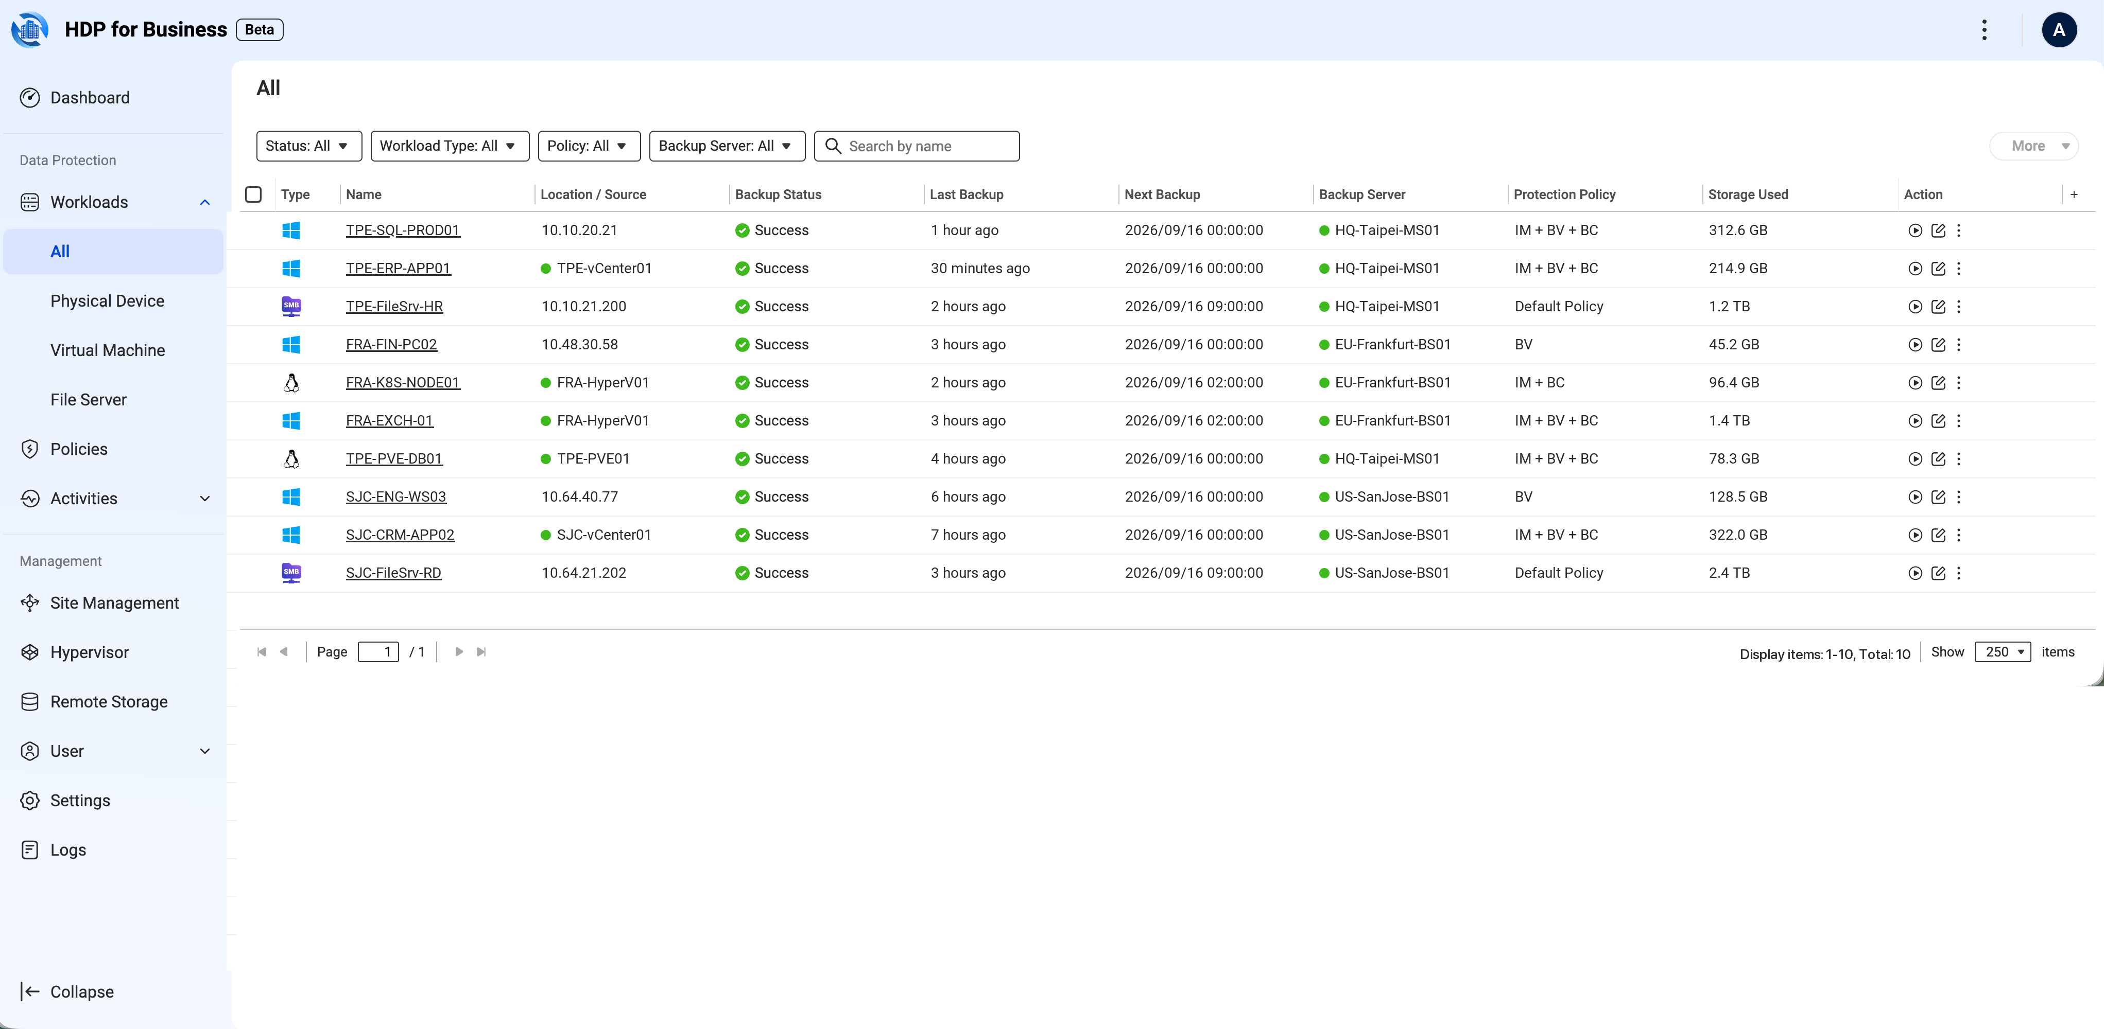
Task: Go to Policies in sidebar
Action: pos(79,449)
